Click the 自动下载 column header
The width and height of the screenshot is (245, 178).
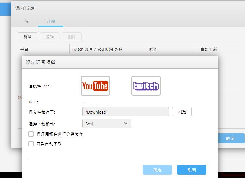point(221,49)
